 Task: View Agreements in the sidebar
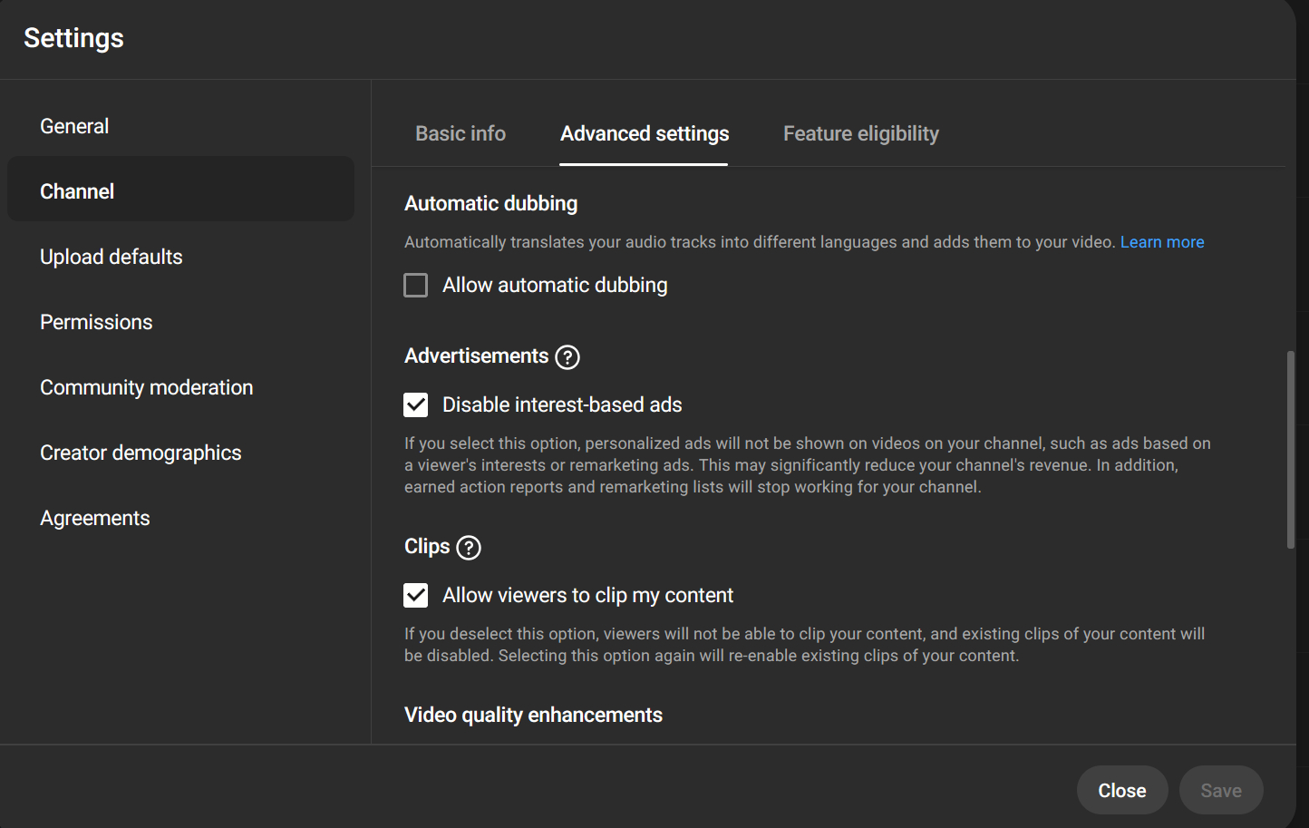pos(95,519)
